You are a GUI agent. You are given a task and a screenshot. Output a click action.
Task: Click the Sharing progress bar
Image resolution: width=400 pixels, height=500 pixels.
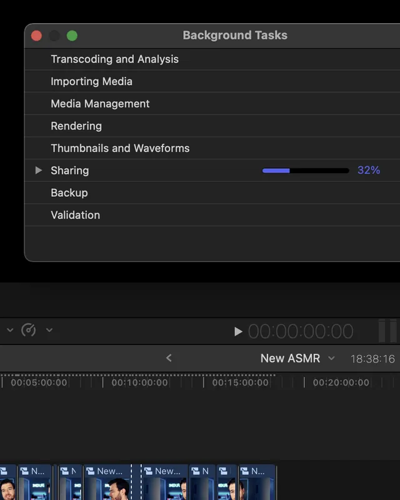click(x=306, y=171)
